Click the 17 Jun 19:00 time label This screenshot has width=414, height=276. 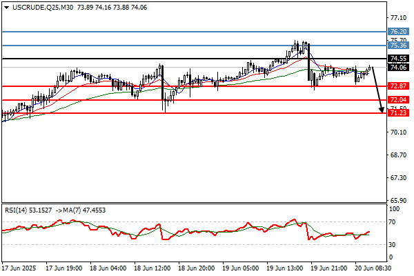pos(64,268)
